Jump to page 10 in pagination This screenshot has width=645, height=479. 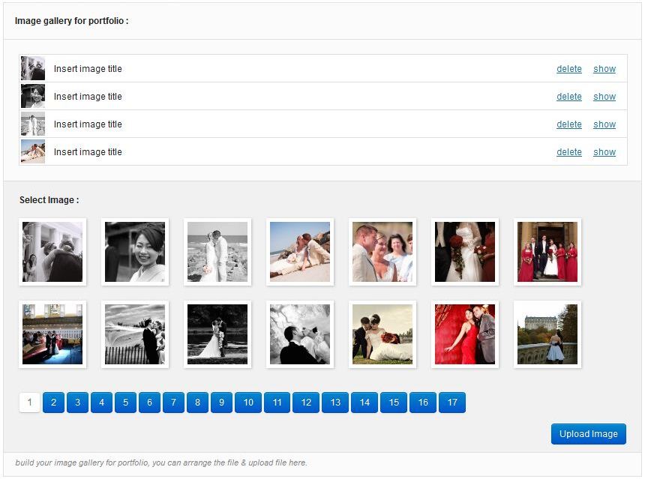click(248, 402)
